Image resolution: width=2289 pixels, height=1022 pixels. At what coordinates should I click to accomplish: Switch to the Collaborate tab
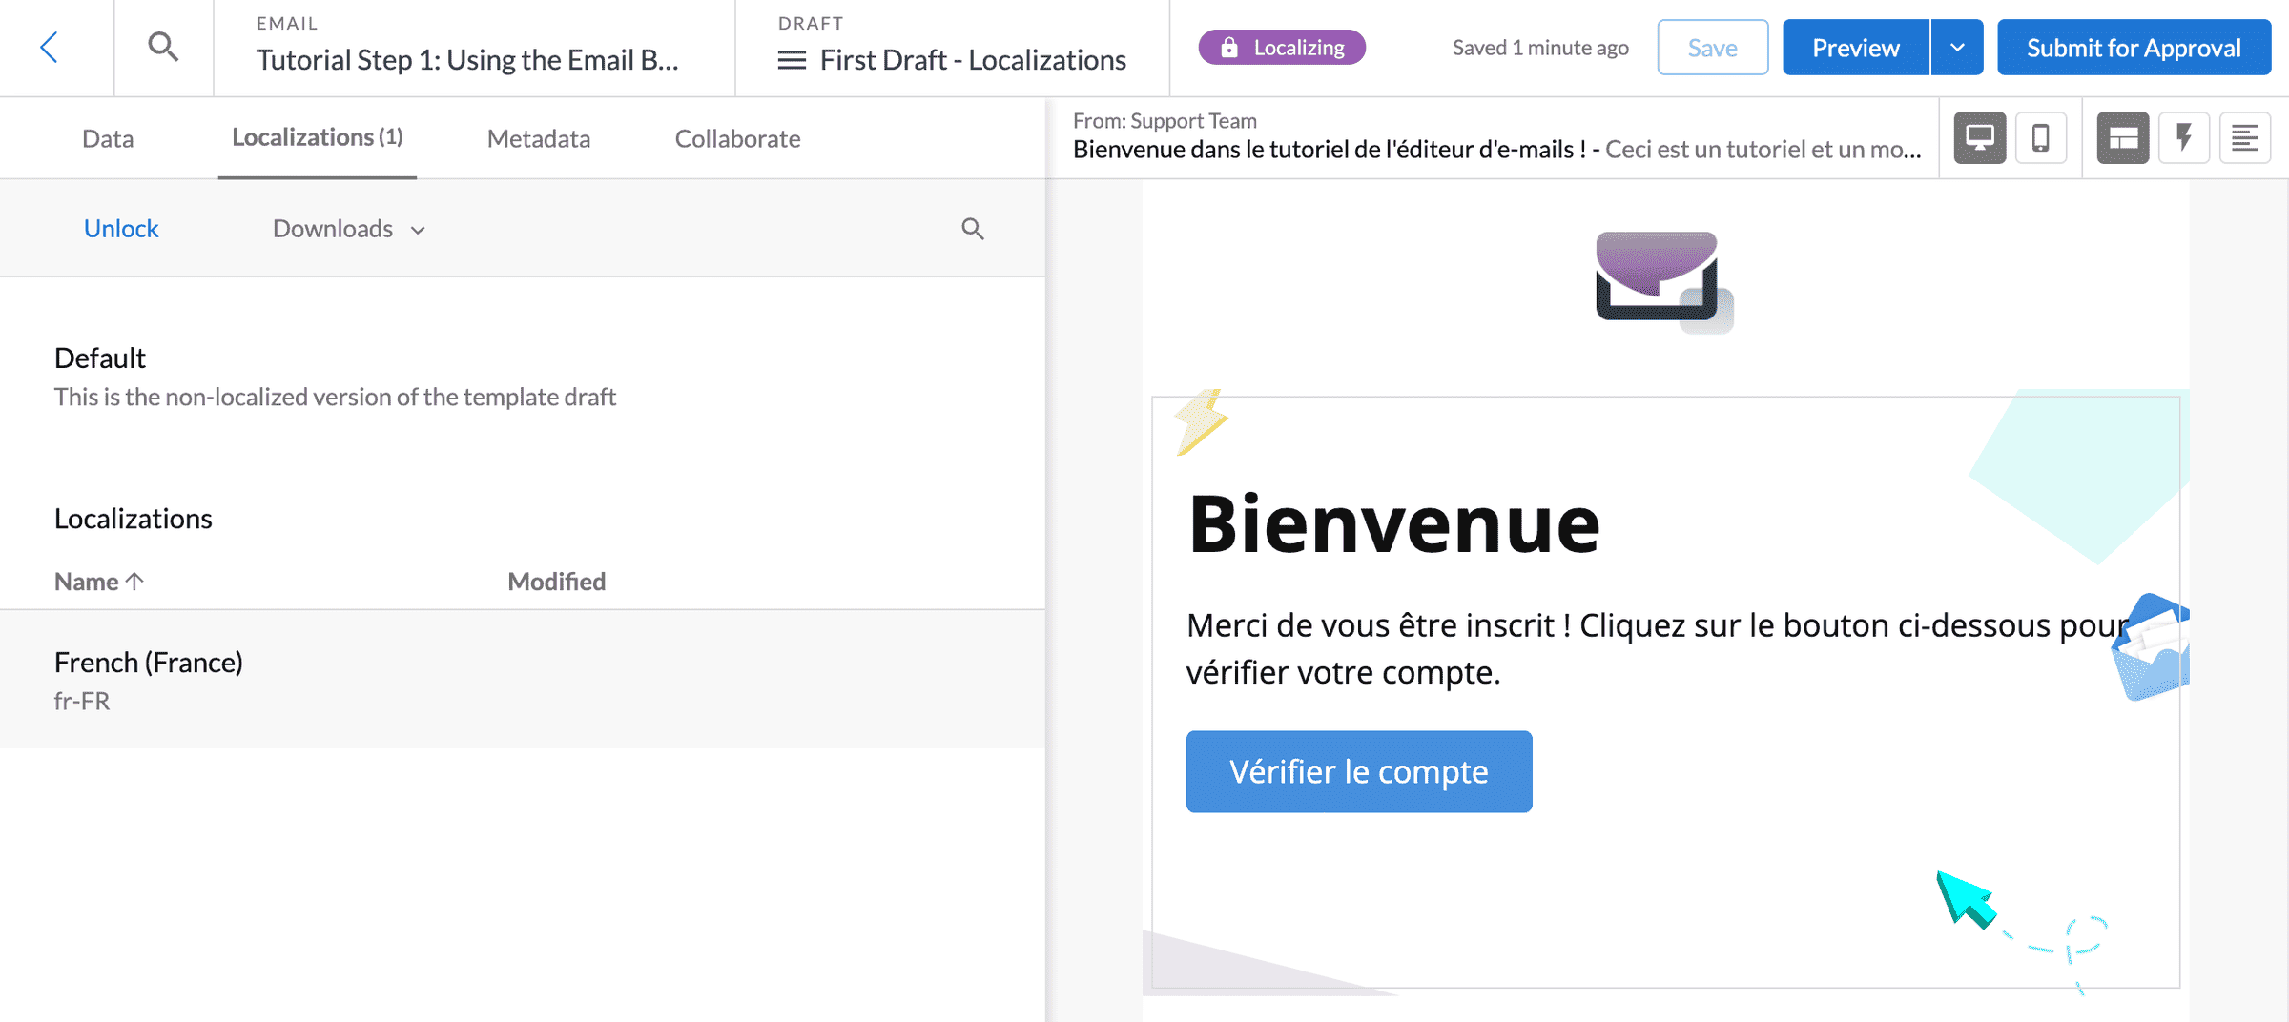point(737,138)
